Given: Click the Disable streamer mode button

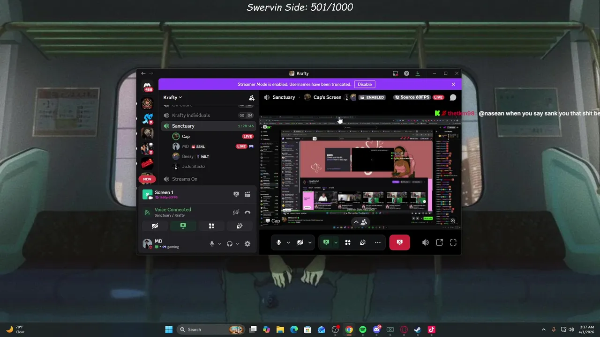Looking at the screenshot, I should pos(365,84).
